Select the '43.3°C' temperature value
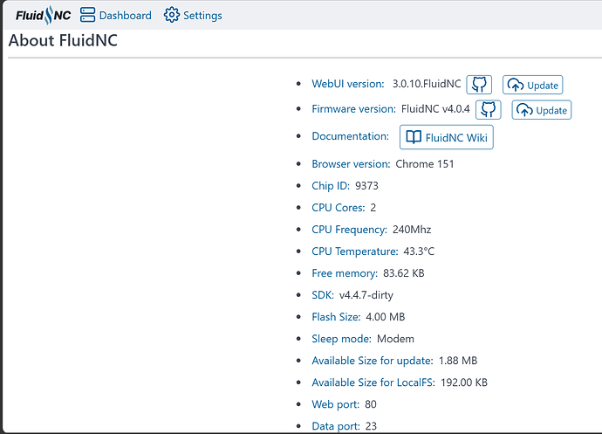The height and width of the screenshot is (434, 602). click(x=419, y=251)
